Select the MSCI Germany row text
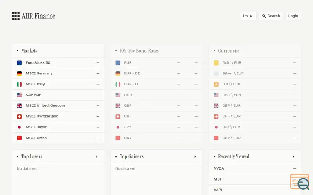 39,73
